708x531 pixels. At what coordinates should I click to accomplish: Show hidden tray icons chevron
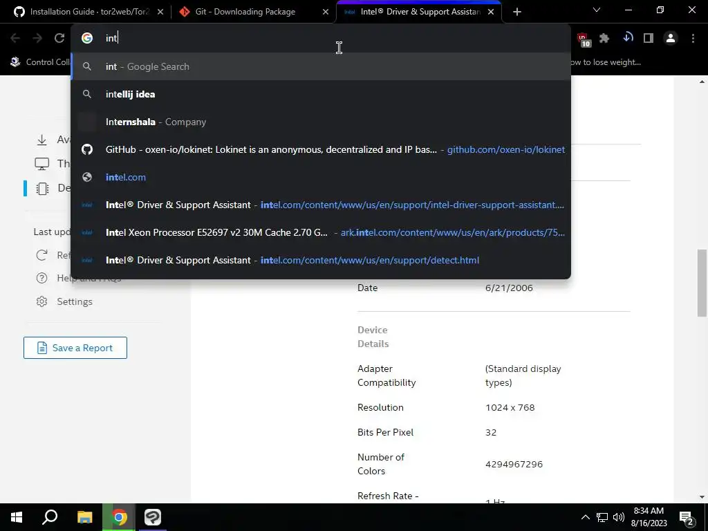click(x=585, y=517)
